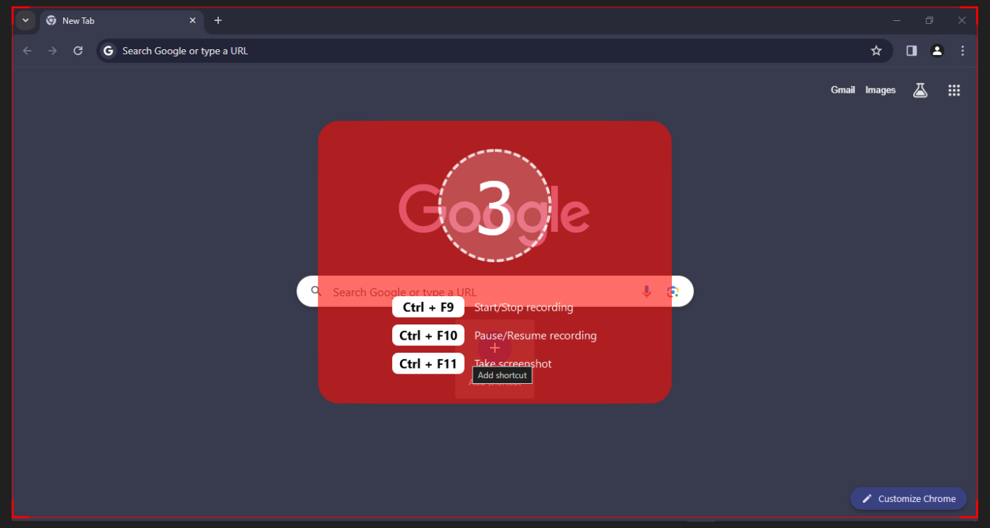Screen dimensions: 990x528
Task: Open the tab search dropdown chevron
Action: pos(25,20)
